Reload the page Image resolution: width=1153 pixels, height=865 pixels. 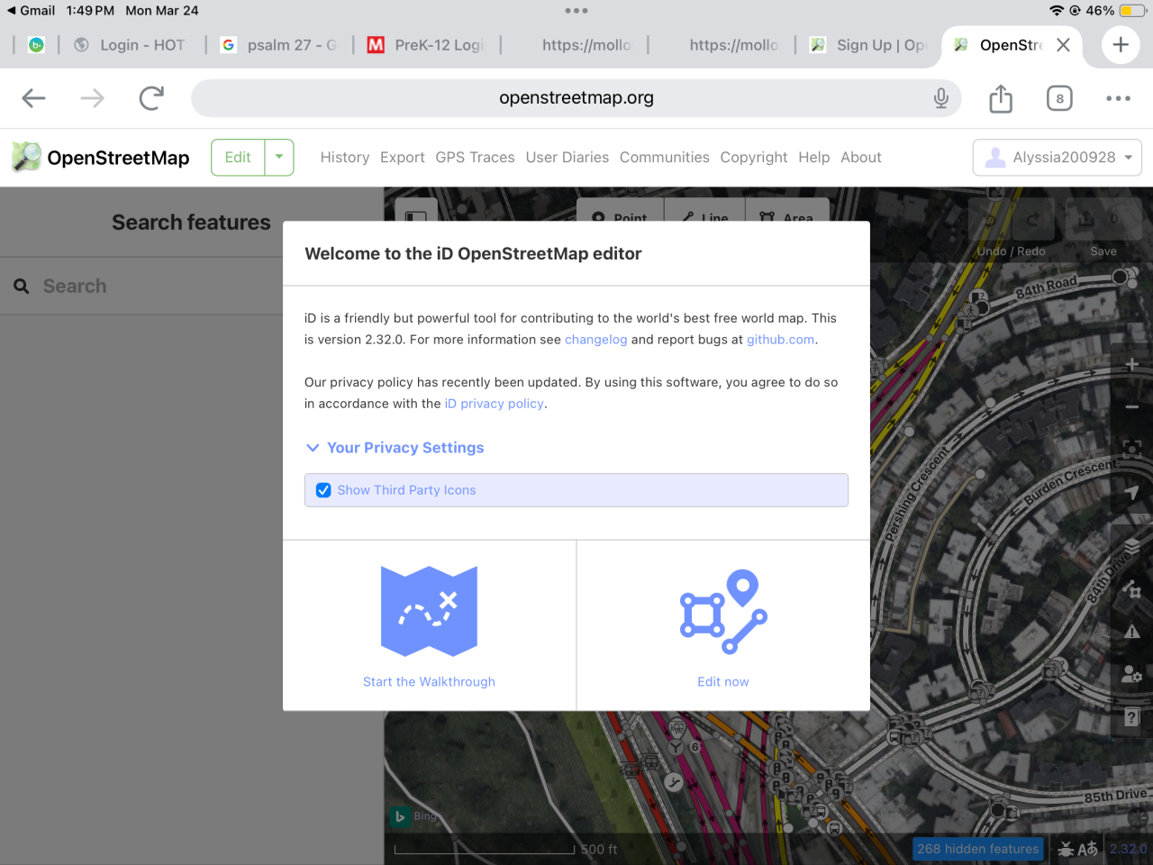point(151,98)
